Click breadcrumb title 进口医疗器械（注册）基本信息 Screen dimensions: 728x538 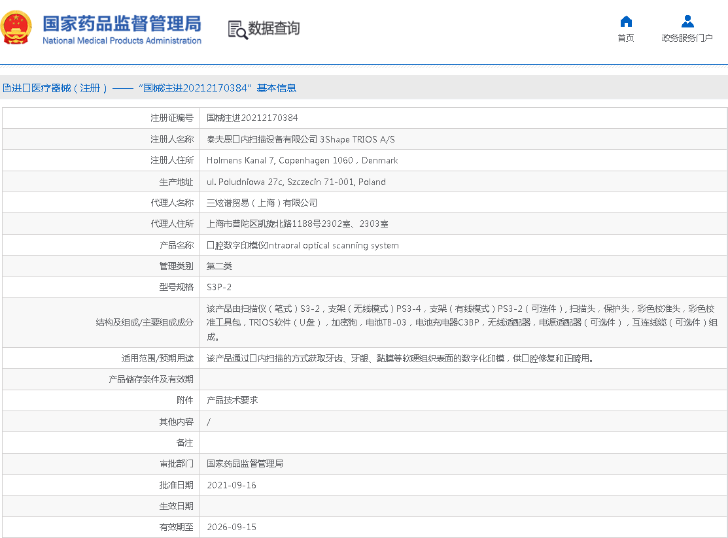coord(150,88)
